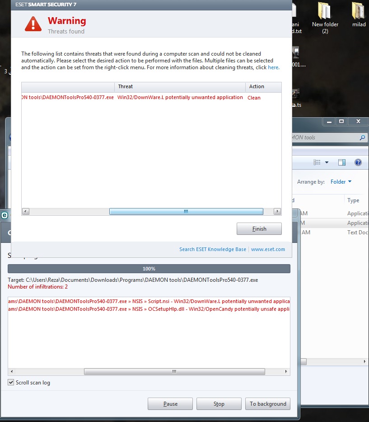The image size is (369, 422).
Task: Click the Explorer search magnifier icon
Action: tap(362, 138)
